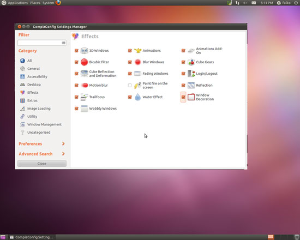
Task: Open the System menu
Action: [48, 3]
